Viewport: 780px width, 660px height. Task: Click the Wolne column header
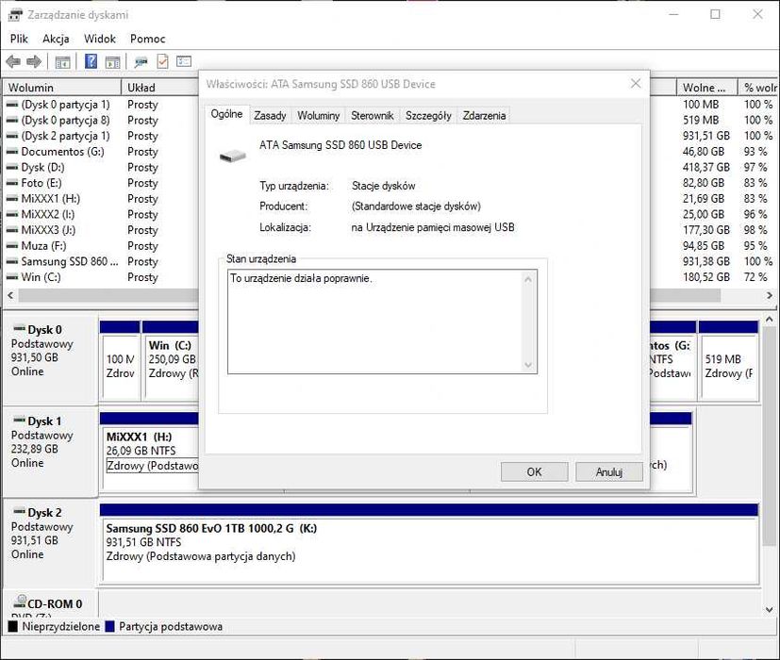point(706,88)
